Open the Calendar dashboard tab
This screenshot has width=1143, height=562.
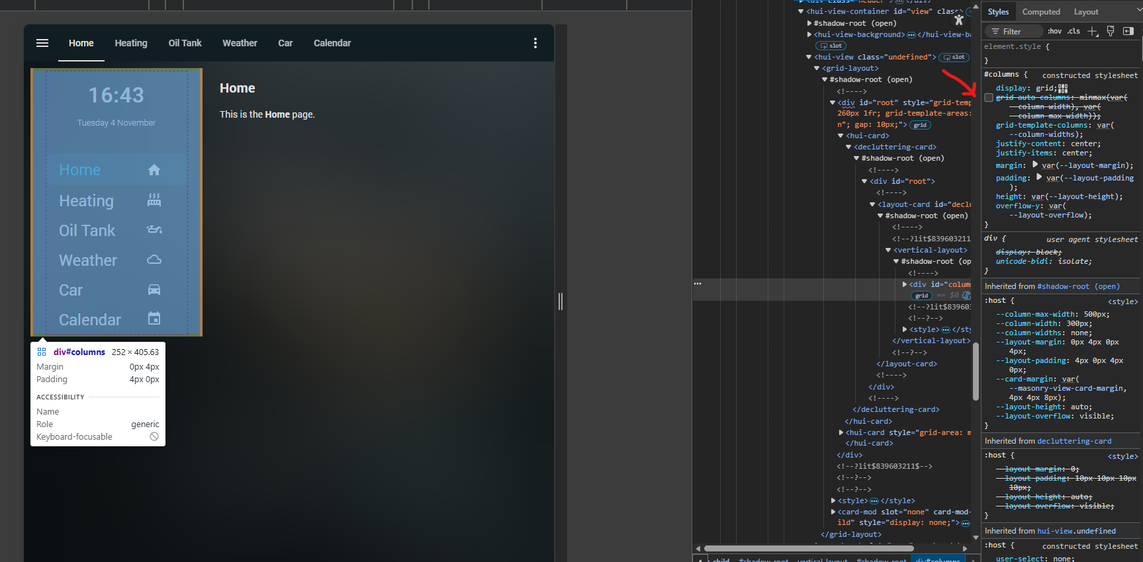[x=332, y=43]
